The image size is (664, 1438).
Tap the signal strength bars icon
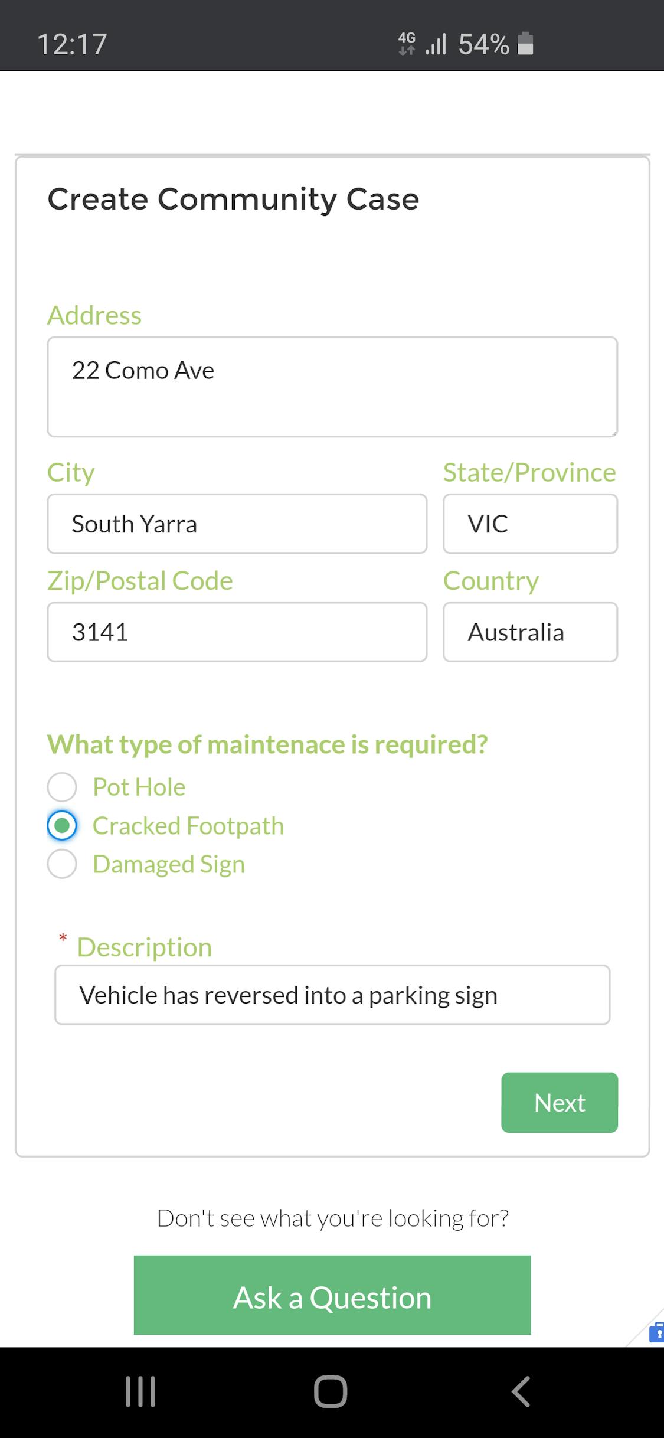436,44
